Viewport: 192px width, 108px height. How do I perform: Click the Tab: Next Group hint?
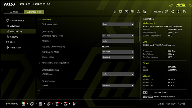pyautogui.click(x=160, y=93)
